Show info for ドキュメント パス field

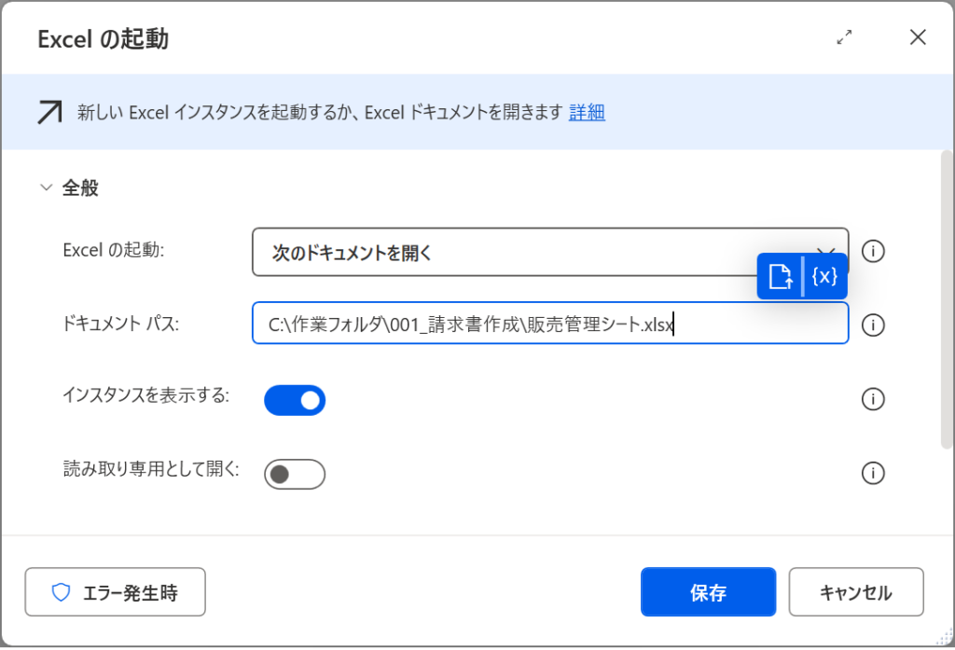(x=873, y=325)
